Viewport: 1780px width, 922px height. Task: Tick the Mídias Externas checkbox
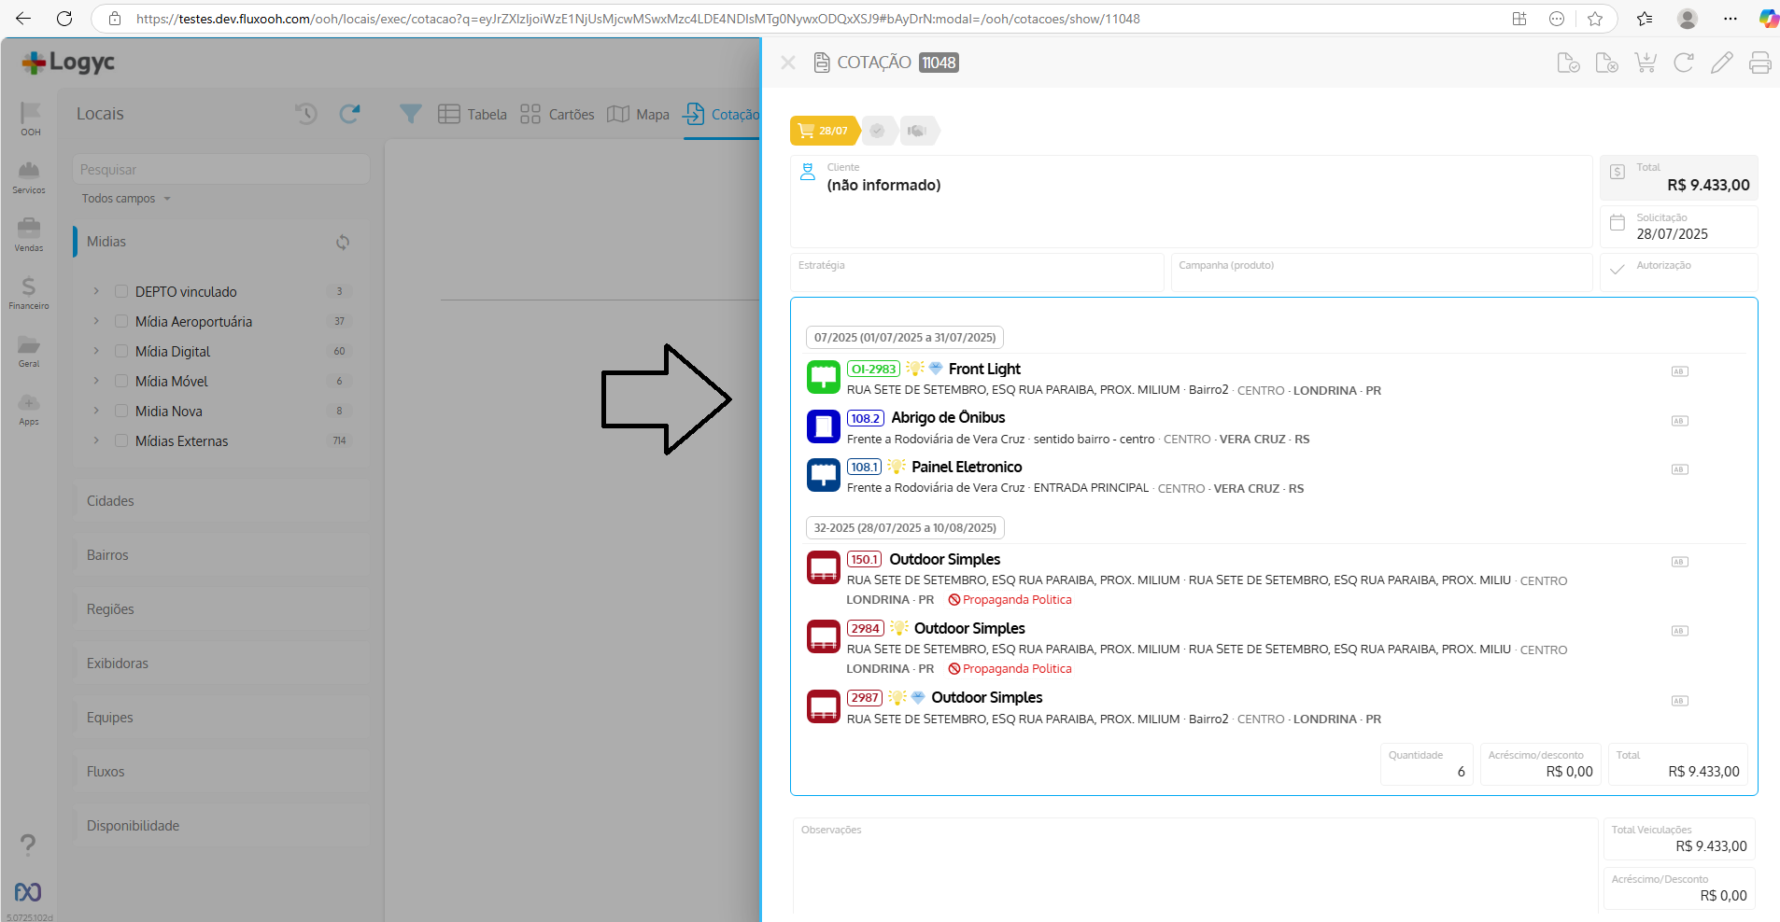pyautogui.click(x=121, y=441)
